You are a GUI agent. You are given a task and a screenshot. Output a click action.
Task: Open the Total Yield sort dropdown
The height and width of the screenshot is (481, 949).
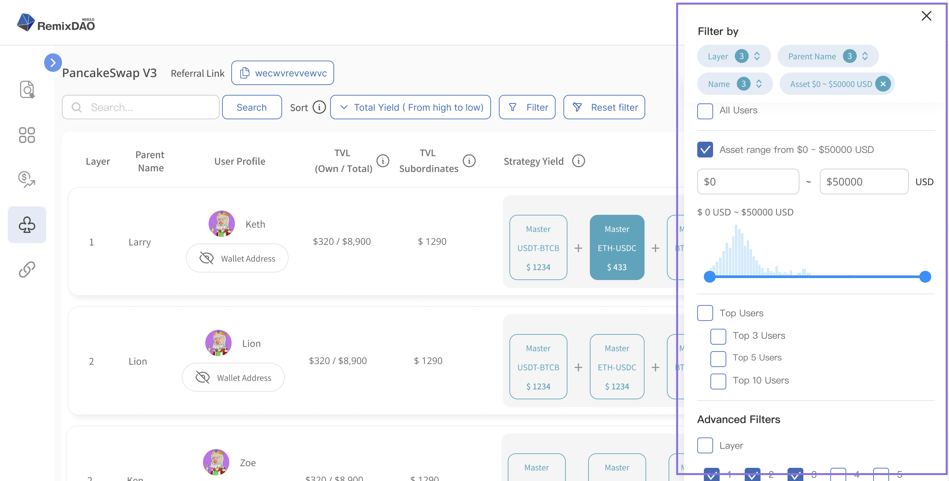tap(410, 107)
